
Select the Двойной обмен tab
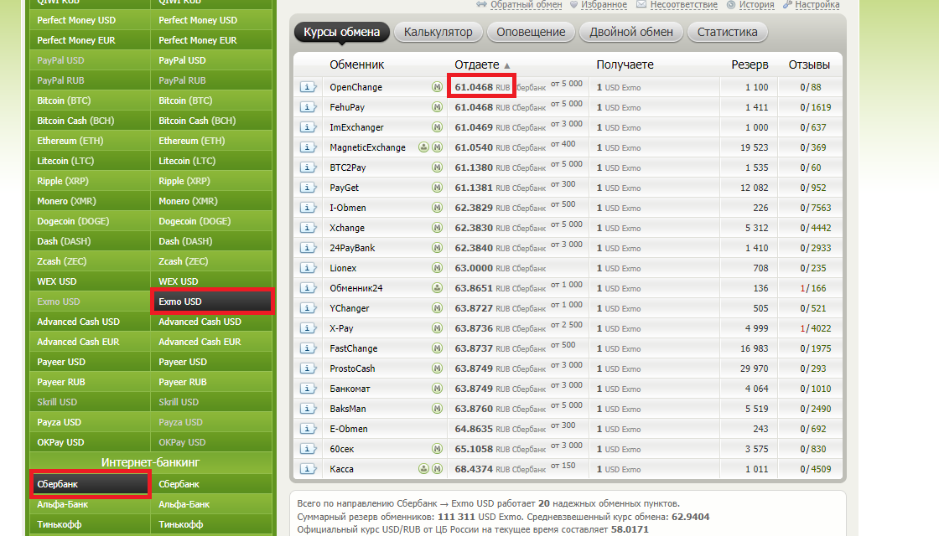point(631,32)
